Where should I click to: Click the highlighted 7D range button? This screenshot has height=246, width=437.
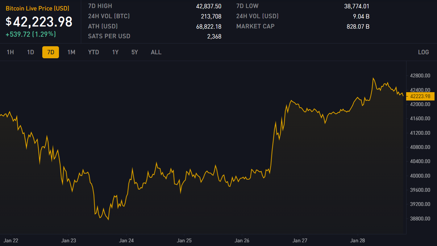[51, 52]
